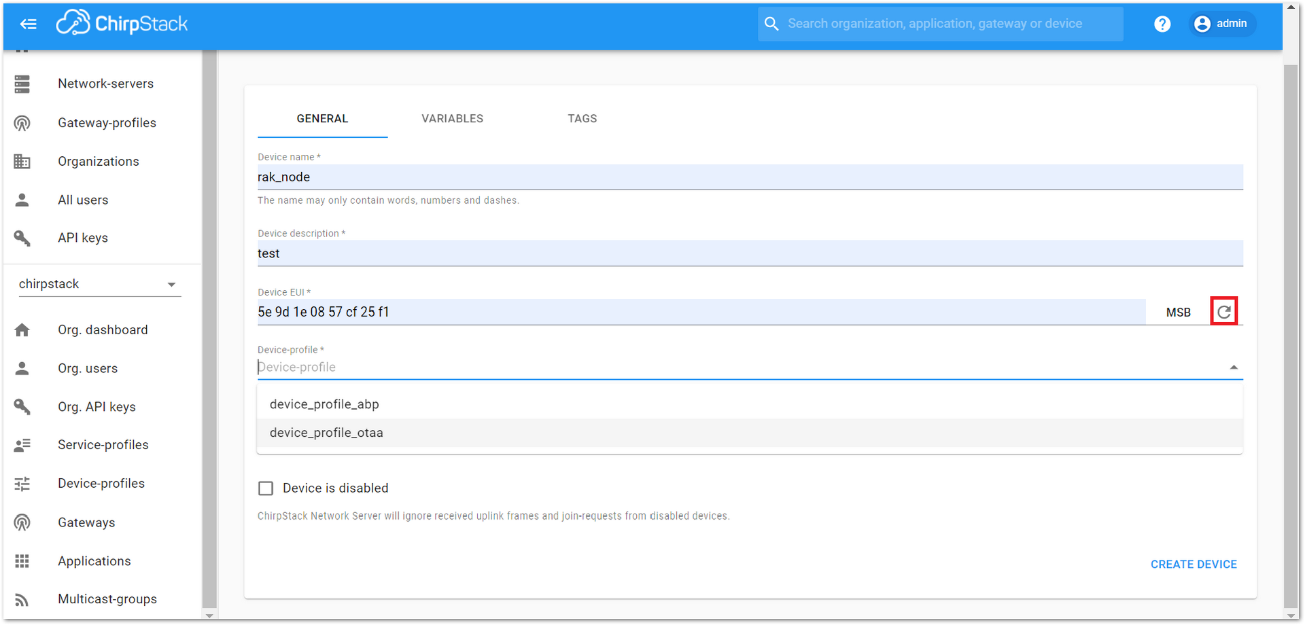Click the sidebar scrollbar down arrow

pyautogui.click(x=209, y=615)
